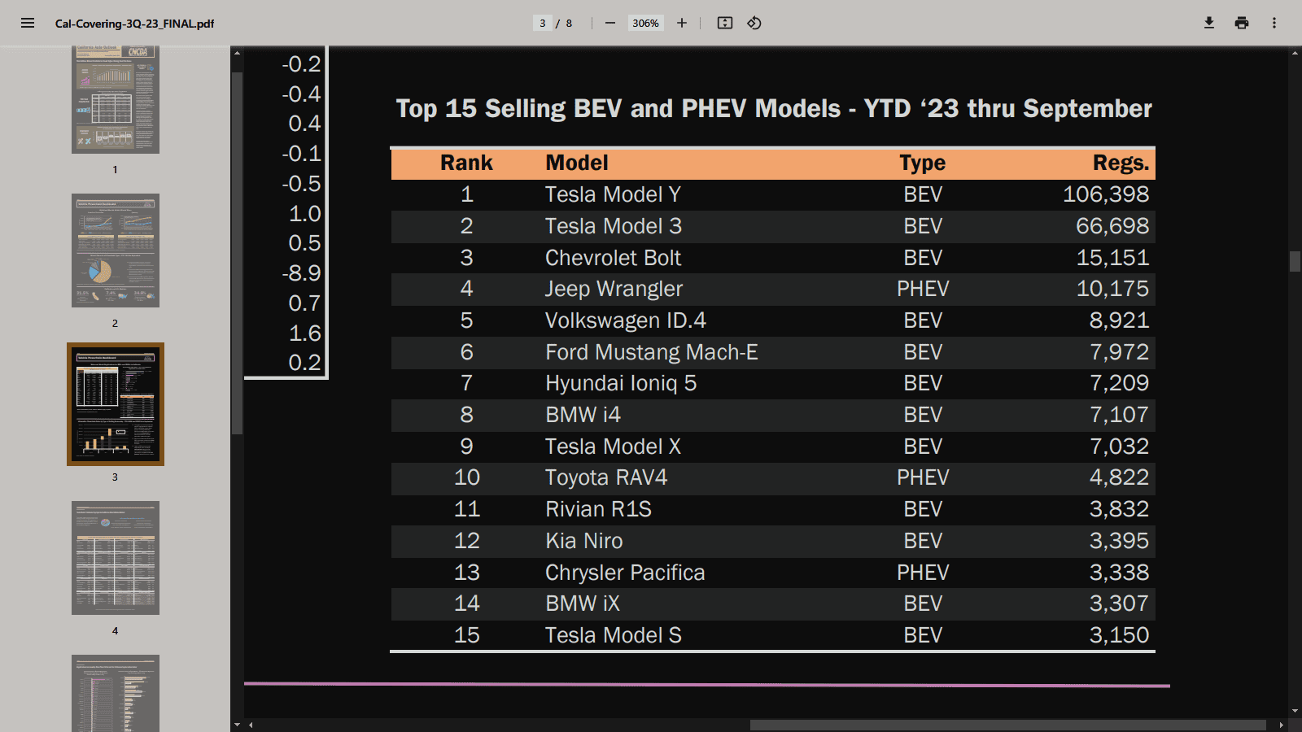Image resolution: width=1302 pixels, height=732 pixels.
Task: Open page 2 thumbnail
Action: coord(116,251)
